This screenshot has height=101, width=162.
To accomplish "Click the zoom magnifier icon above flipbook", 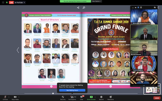I will pyautogui.click(x=84, y=8).
